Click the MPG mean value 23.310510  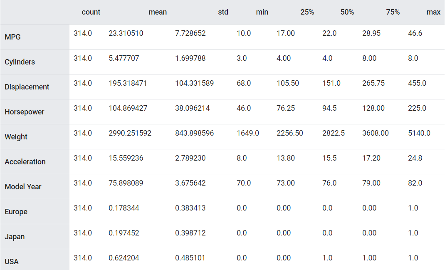126,33
